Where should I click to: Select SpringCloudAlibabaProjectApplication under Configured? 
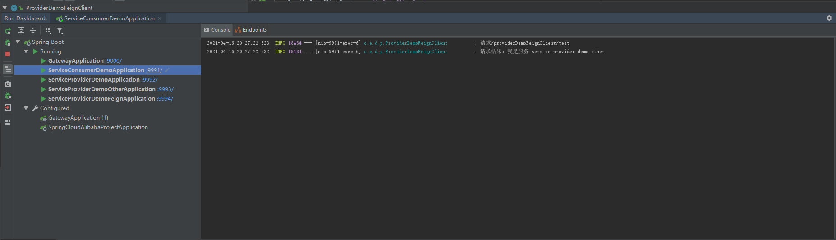click(98, 127)
